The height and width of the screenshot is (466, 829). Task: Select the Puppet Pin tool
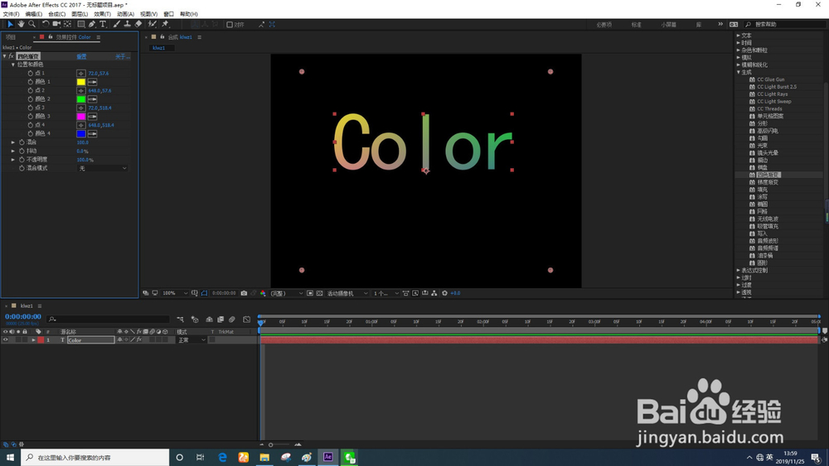tap(165, 24)
